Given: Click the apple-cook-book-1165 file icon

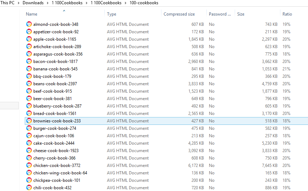Looking at the screenshot, I should pos(29,39).
